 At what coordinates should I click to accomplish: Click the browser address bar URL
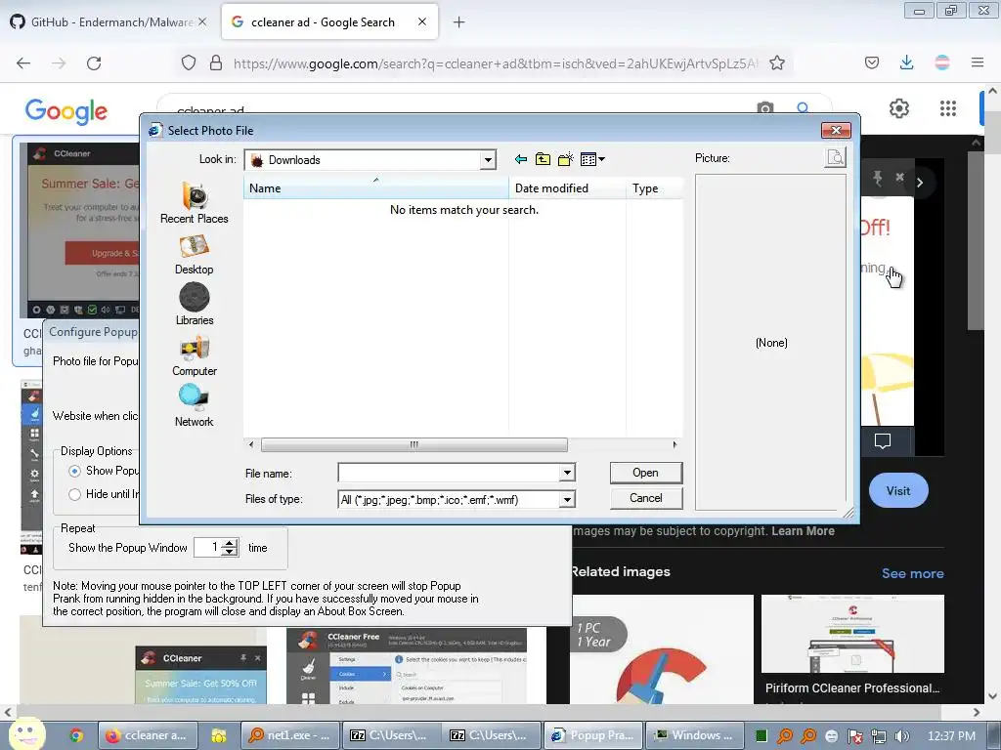[496, 63]
